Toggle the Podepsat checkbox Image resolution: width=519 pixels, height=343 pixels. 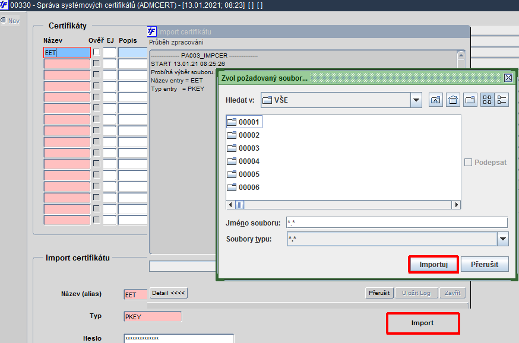point(468,163)
